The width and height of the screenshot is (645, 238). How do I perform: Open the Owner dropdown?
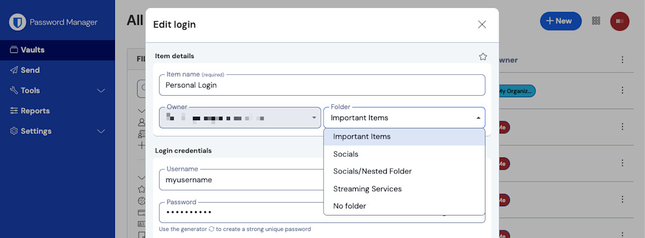tap(240, 118)
